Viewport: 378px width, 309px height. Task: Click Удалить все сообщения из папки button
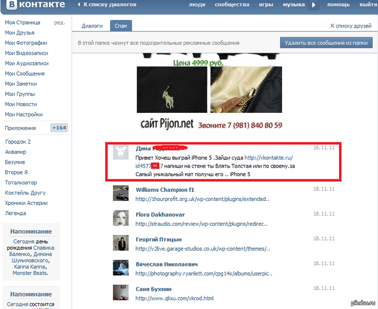tap(326, 43)
